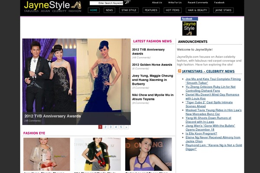
Task: Click the orange RSS feed icon
Action: (179, 71)
